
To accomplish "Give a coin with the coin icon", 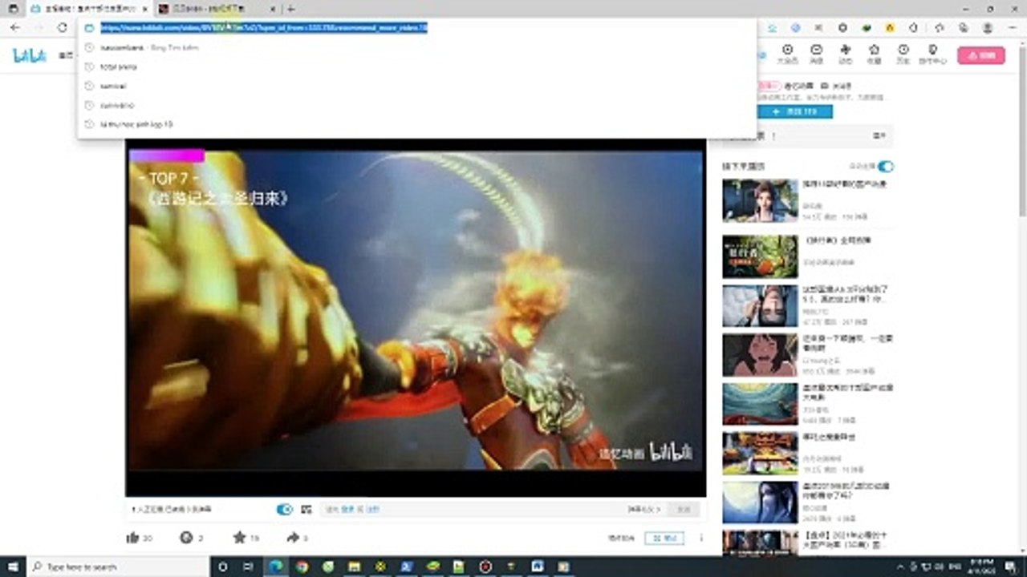I will (186, 538).
